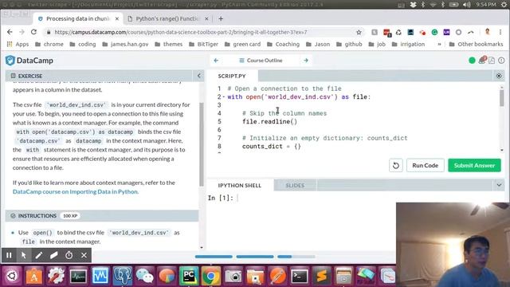Expand the hidden bookmarks chevron
The height and width of the screenshot is (287, 510).
click(439, 44)
